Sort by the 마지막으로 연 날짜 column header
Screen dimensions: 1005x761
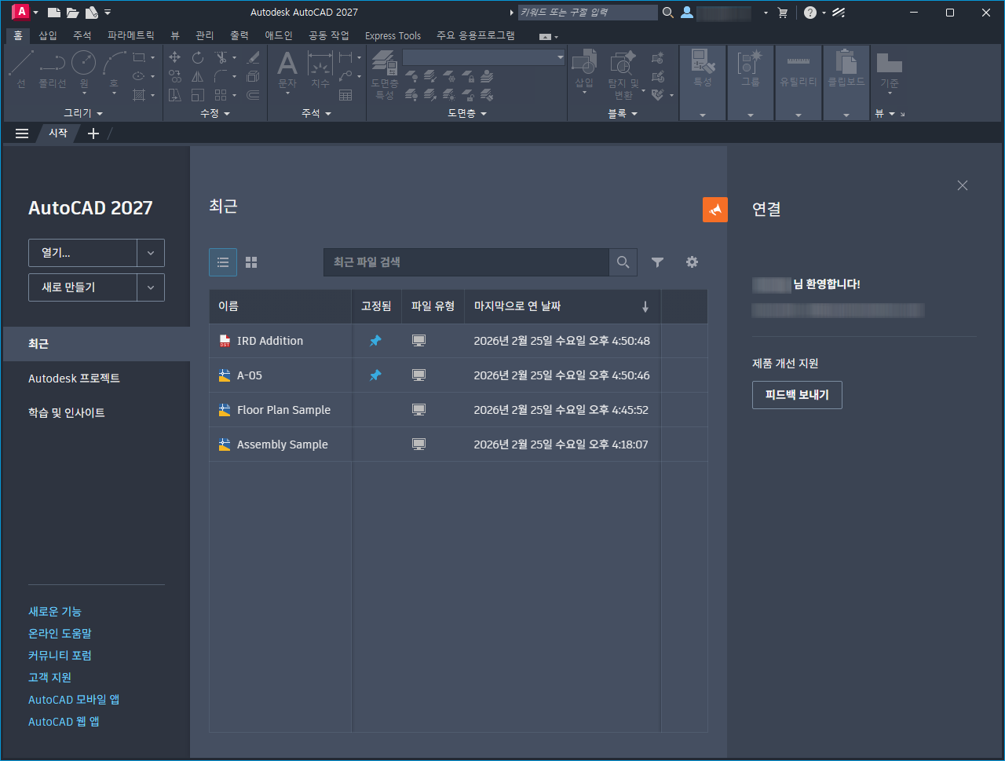pyautogui.click(x=562, y=306)
